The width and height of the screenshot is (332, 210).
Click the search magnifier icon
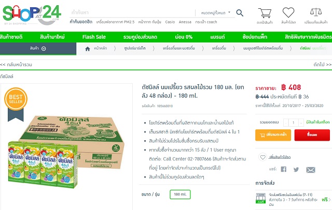coord(240,13)
